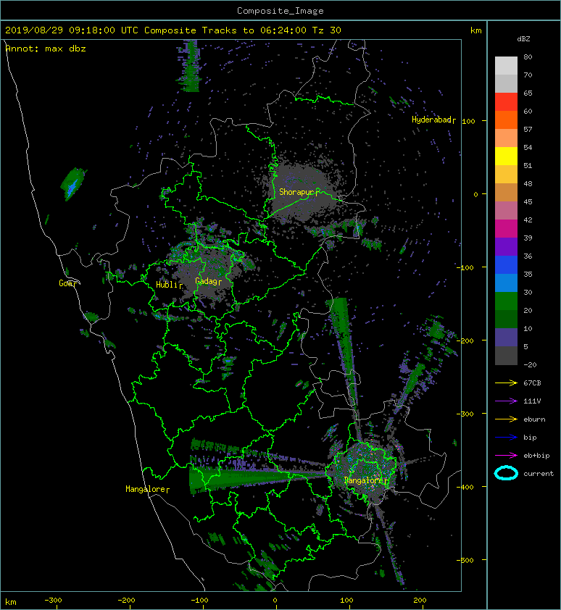Select the blue 35–36 dBZ swatch
This screenshot has width=561, height=610.
coord(506,265)
